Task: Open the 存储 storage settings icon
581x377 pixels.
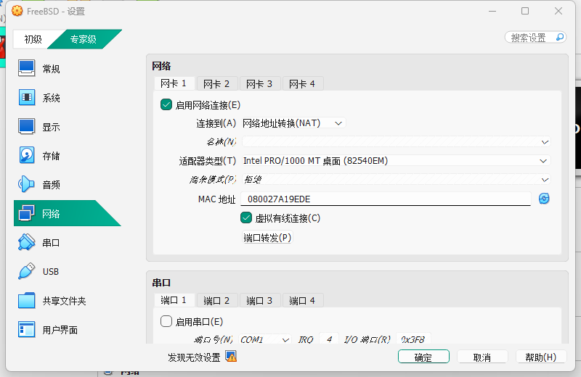Action: pos(27,155)
